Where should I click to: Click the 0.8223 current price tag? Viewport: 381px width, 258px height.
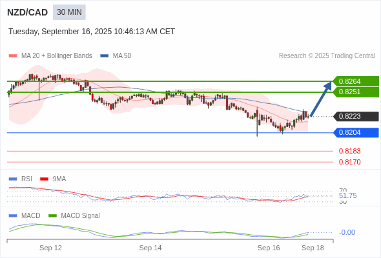click(356, 116)
